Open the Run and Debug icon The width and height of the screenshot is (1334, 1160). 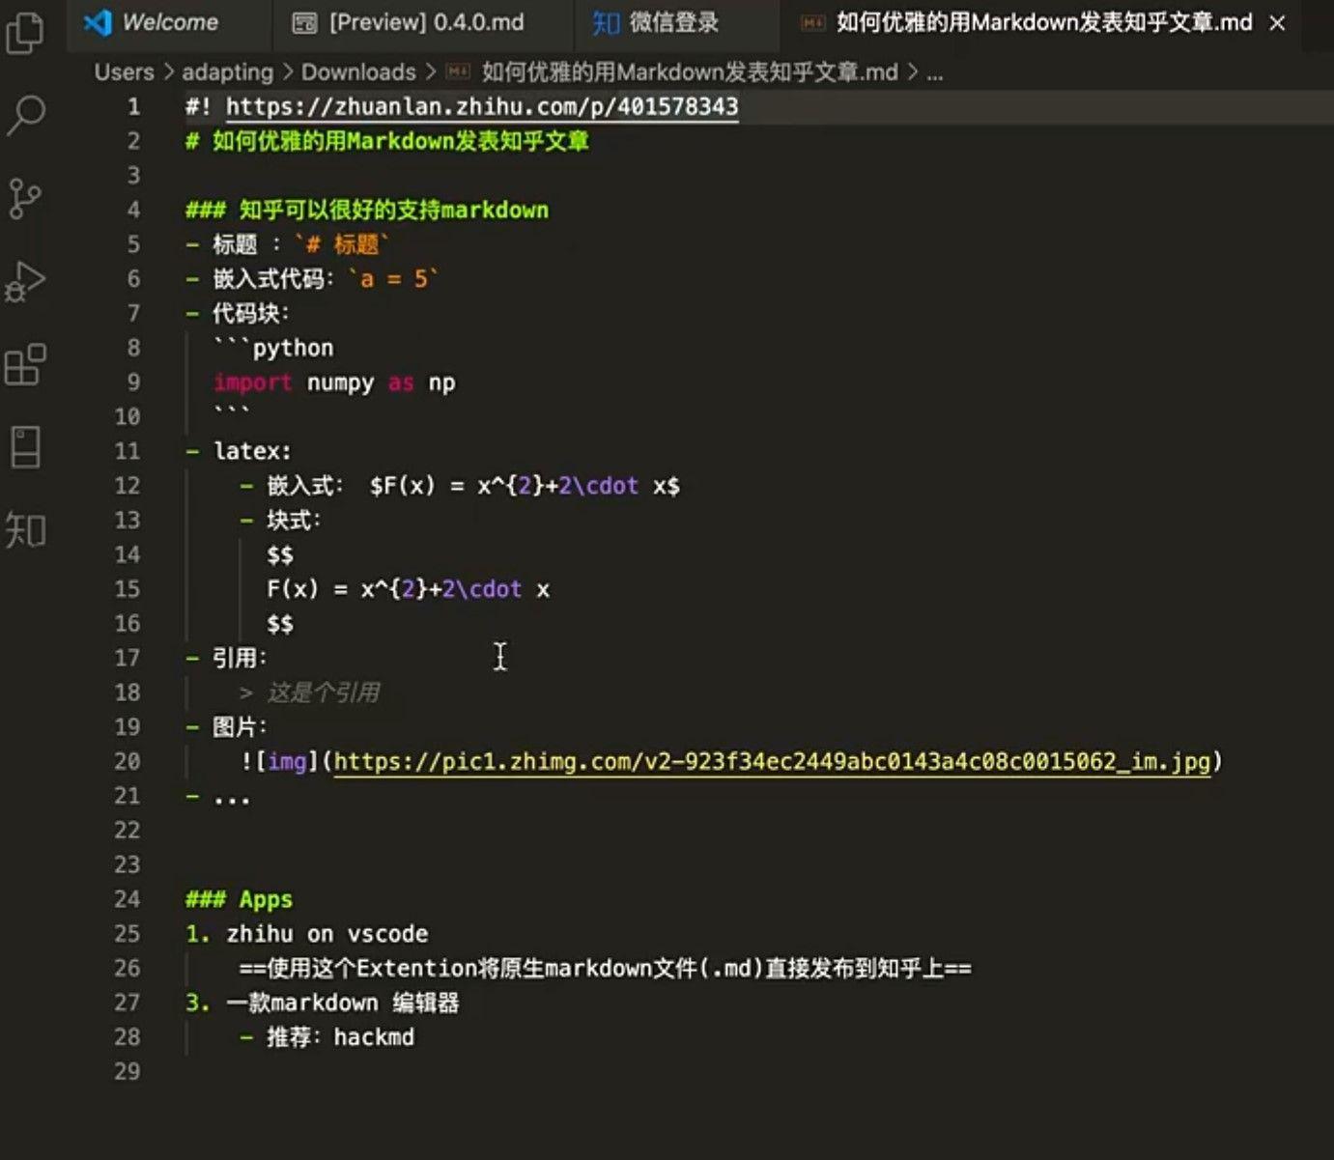[x=25, y=281]
